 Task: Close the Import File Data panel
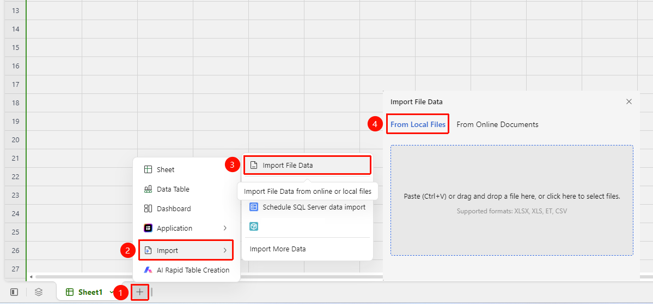[x=629, y=102]
